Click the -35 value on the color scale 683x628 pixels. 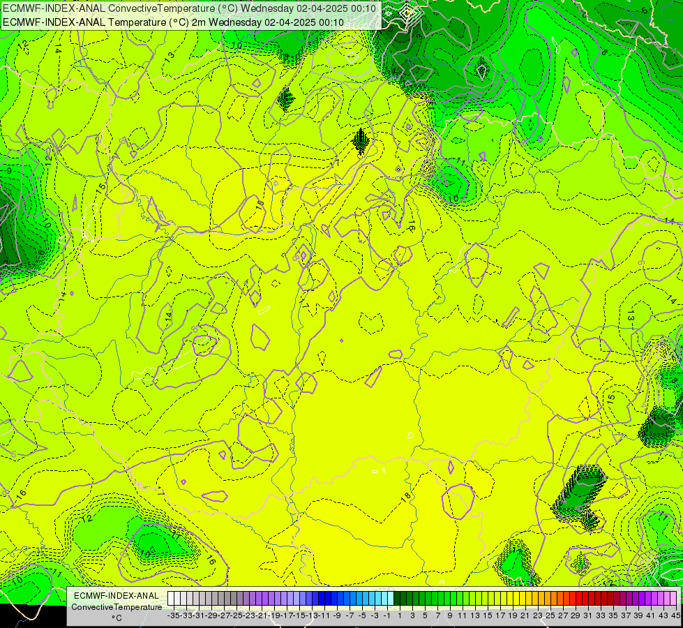[x=174, y=615]
